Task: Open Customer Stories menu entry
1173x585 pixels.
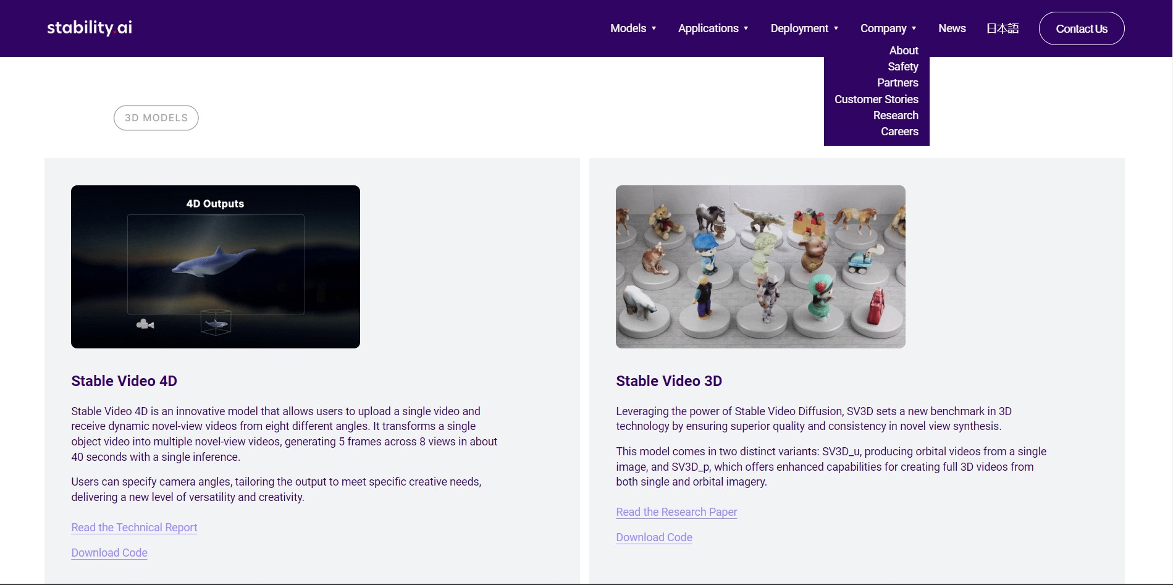Action: (x=877, y=99)
